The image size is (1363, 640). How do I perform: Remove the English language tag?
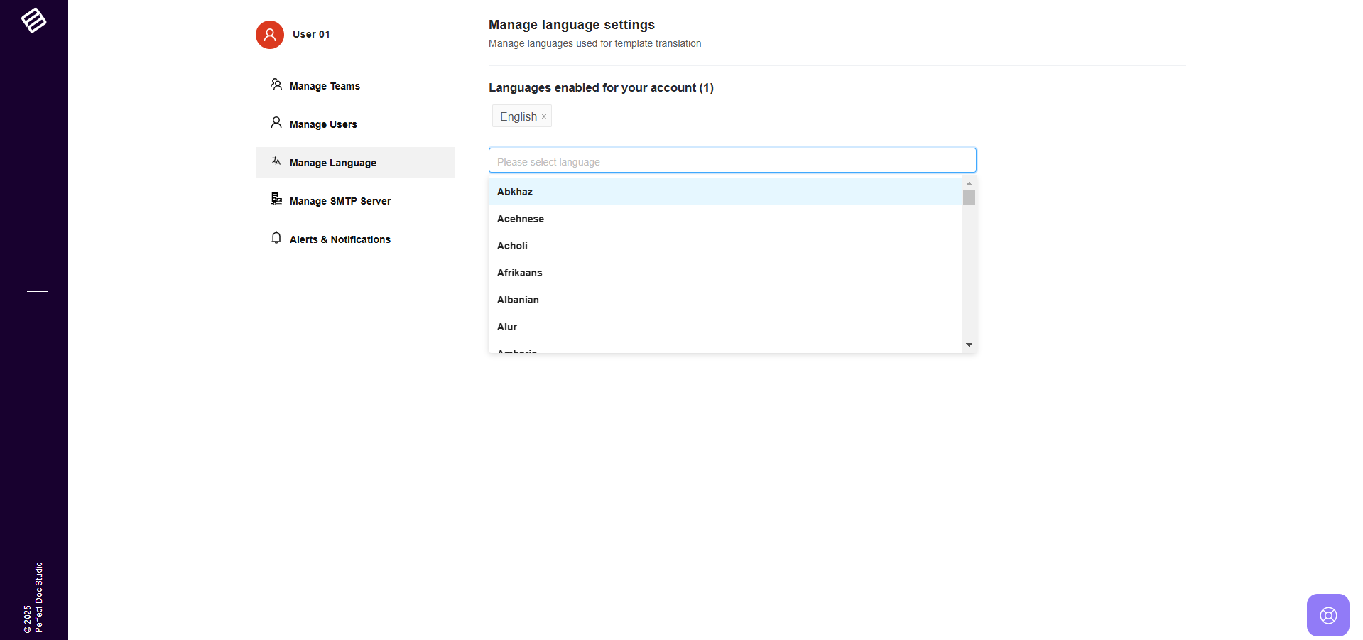(544, 116)
